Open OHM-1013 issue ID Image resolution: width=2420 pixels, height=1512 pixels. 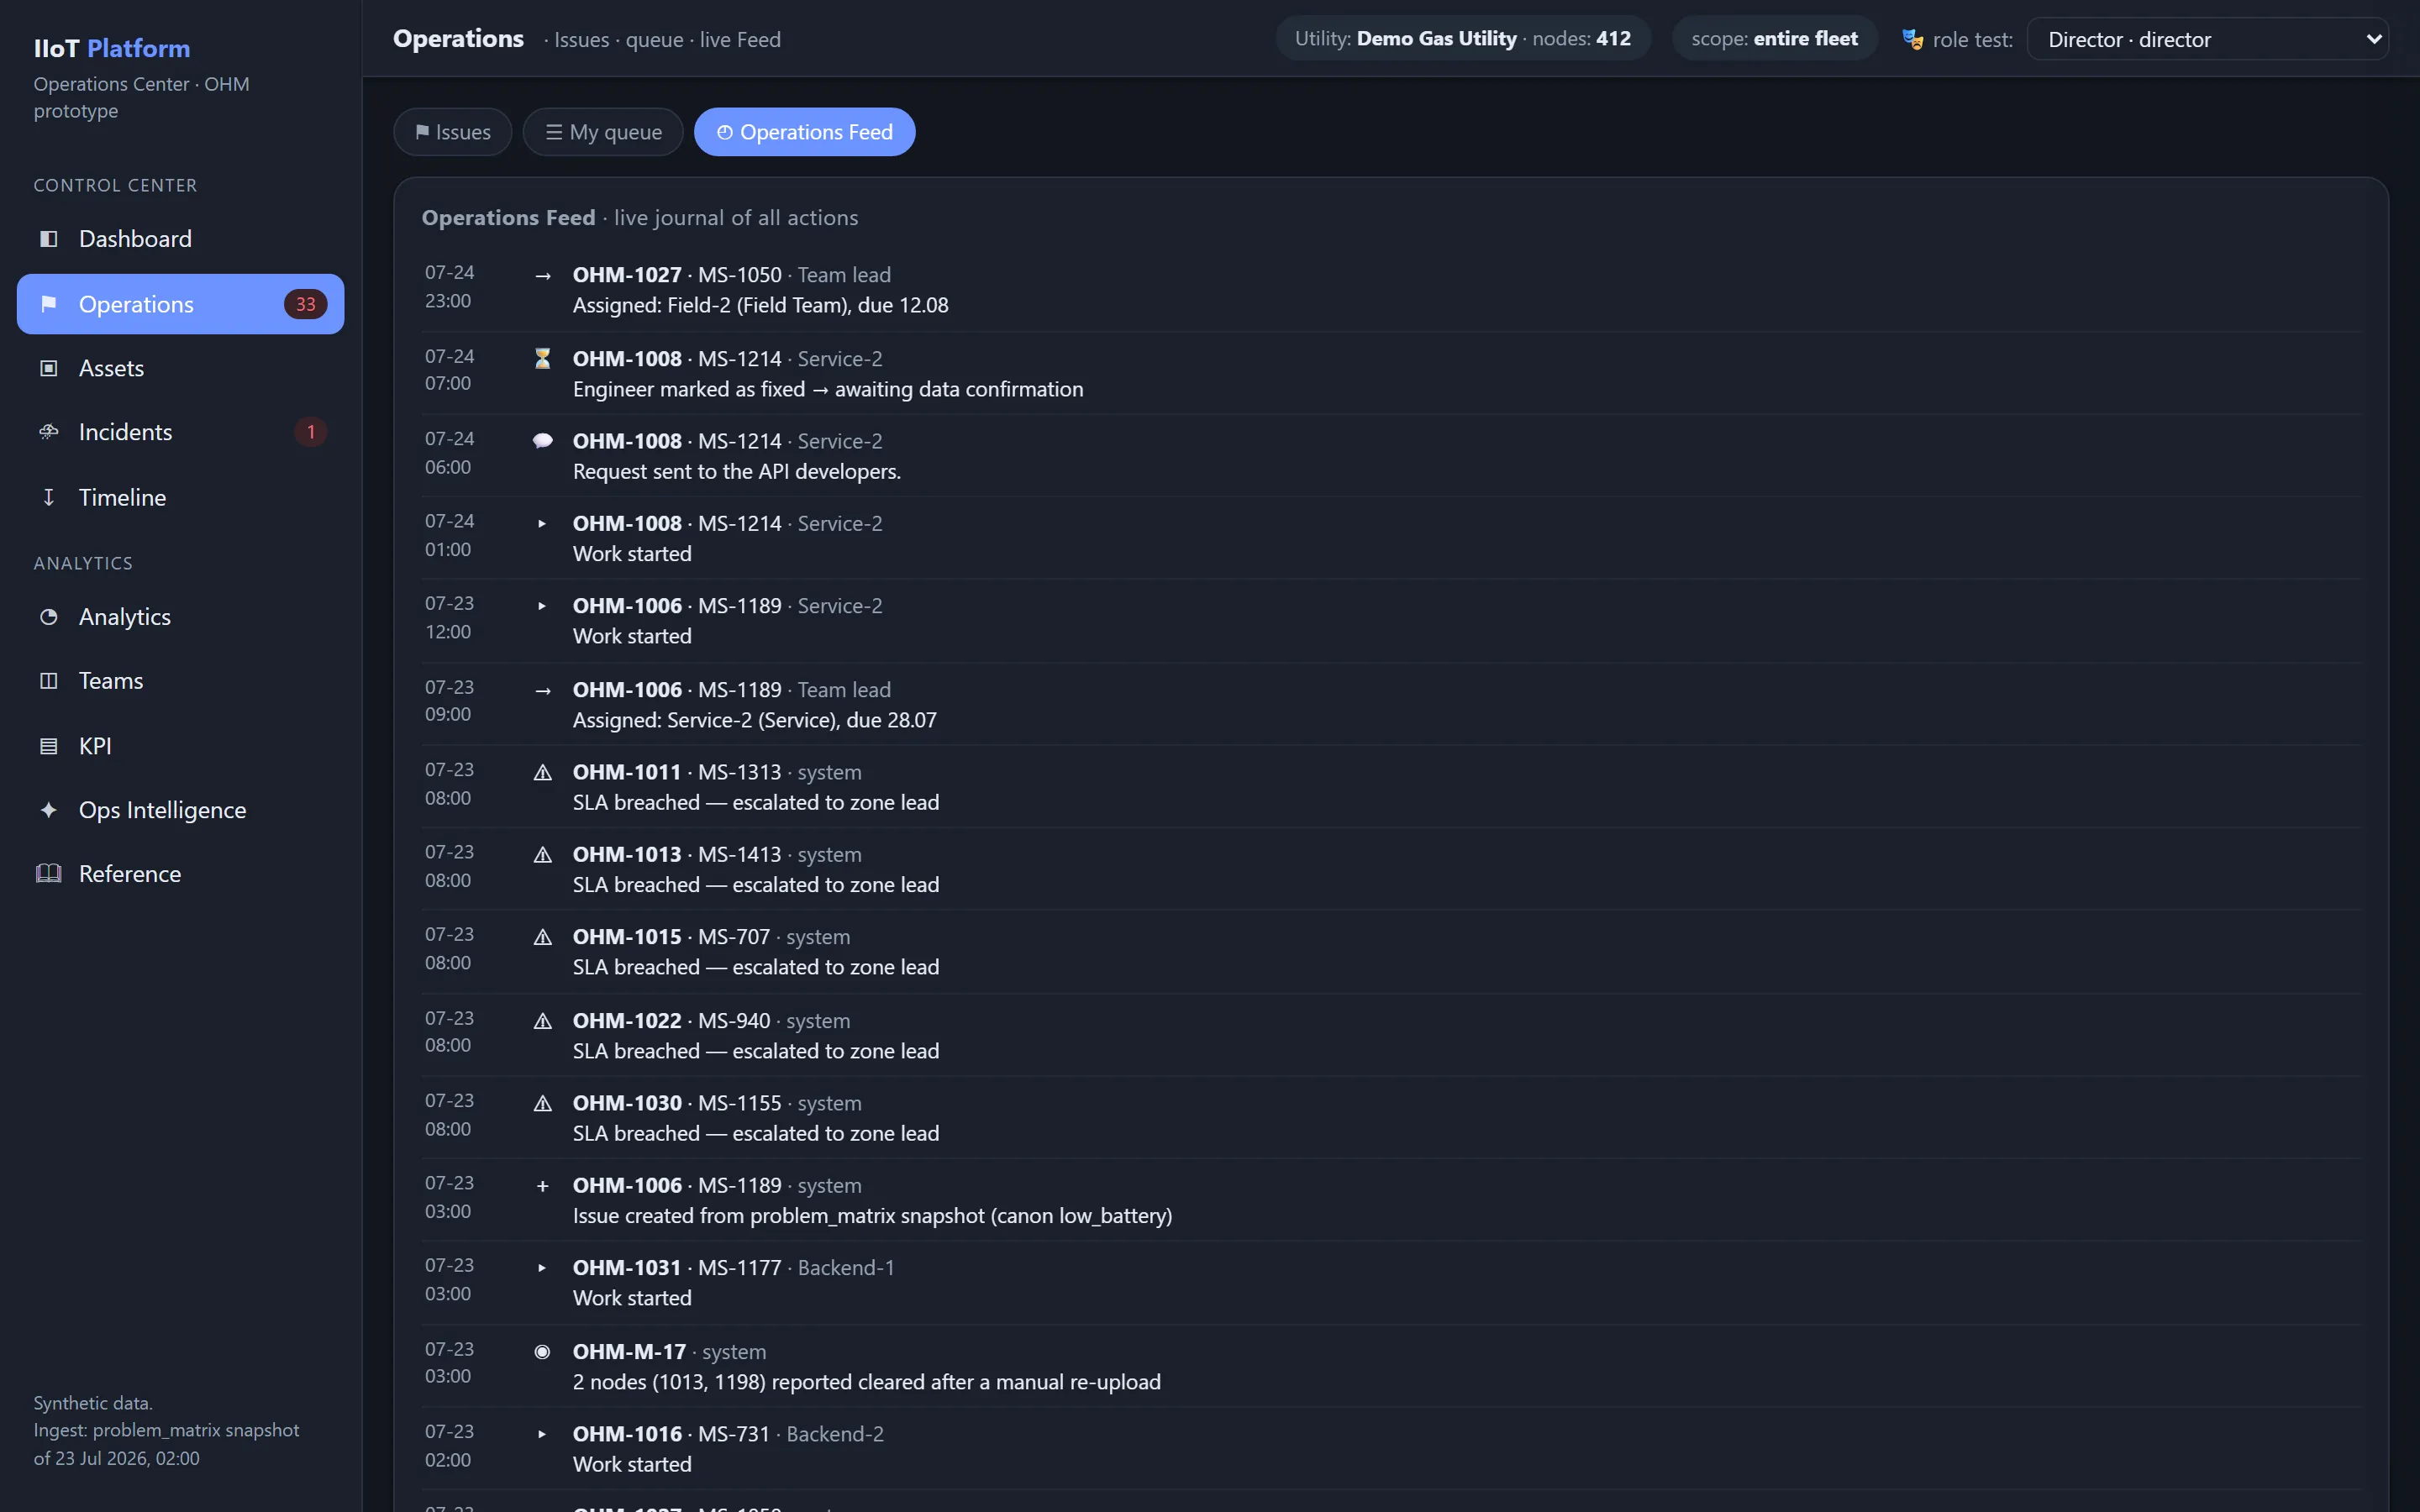point(627,855)
